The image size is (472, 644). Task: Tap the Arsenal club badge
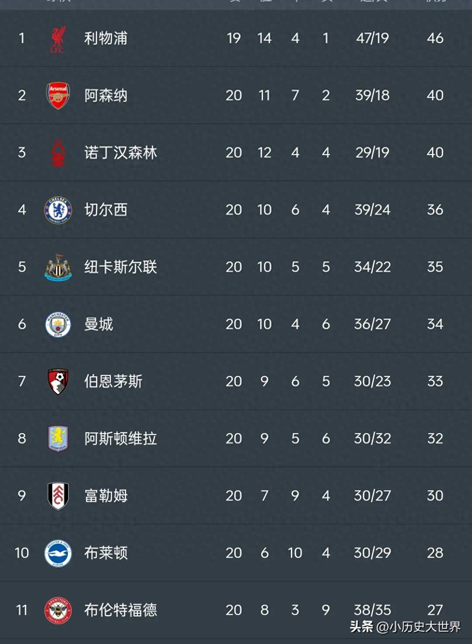pos(58,96)
